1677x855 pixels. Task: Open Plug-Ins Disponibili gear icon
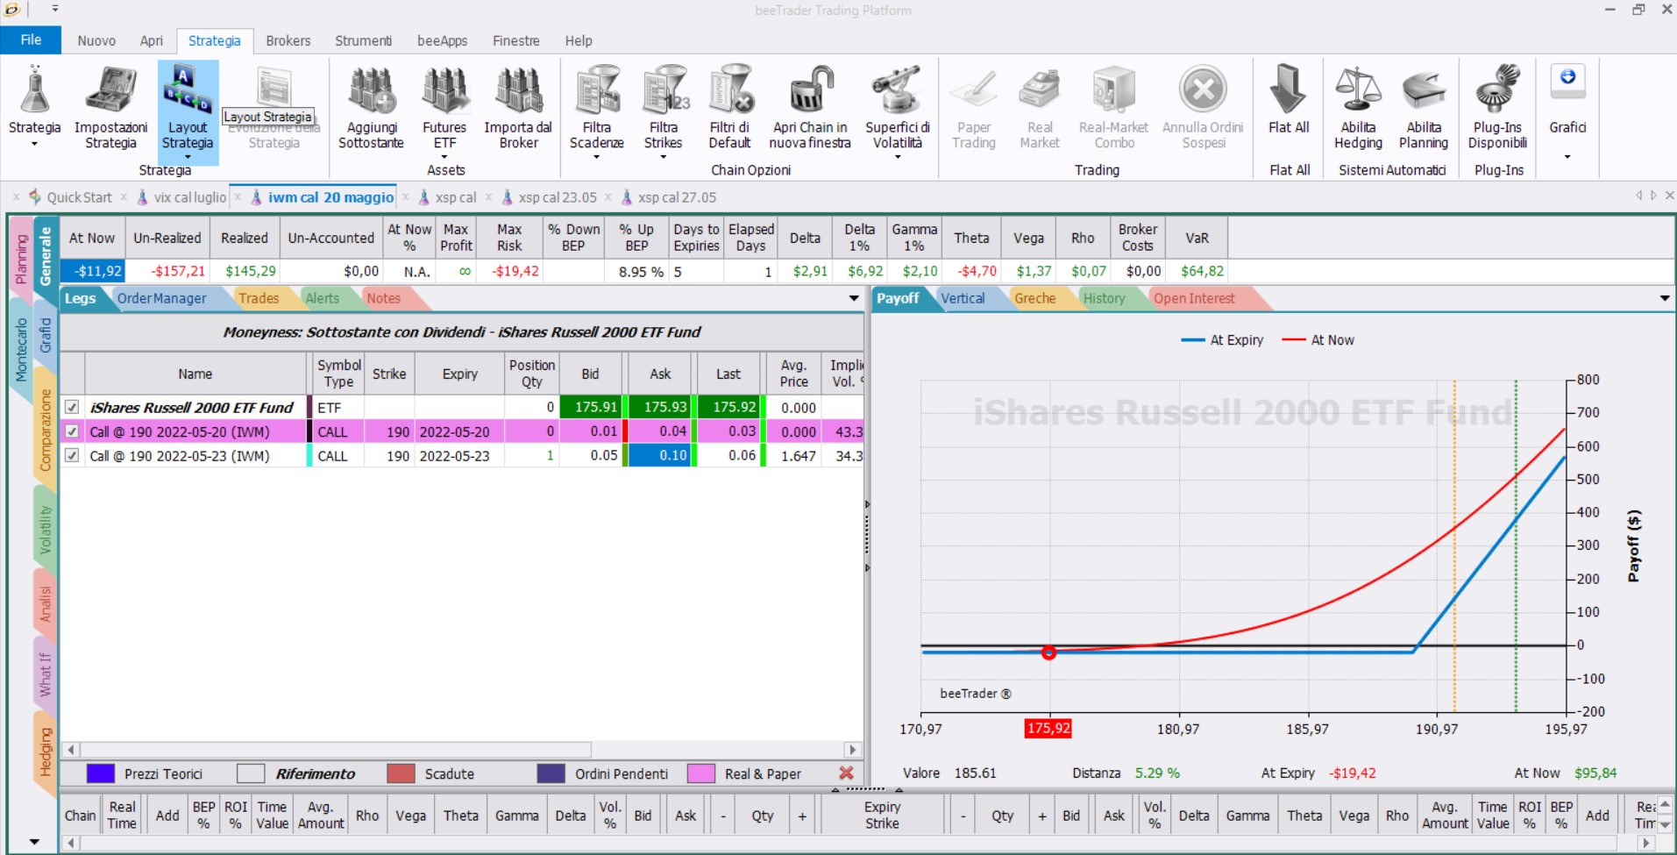click(x=1497, y=90)
